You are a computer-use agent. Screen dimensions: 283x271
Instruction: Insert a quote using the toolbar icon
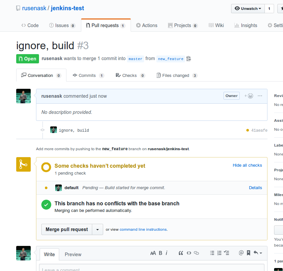181,253
